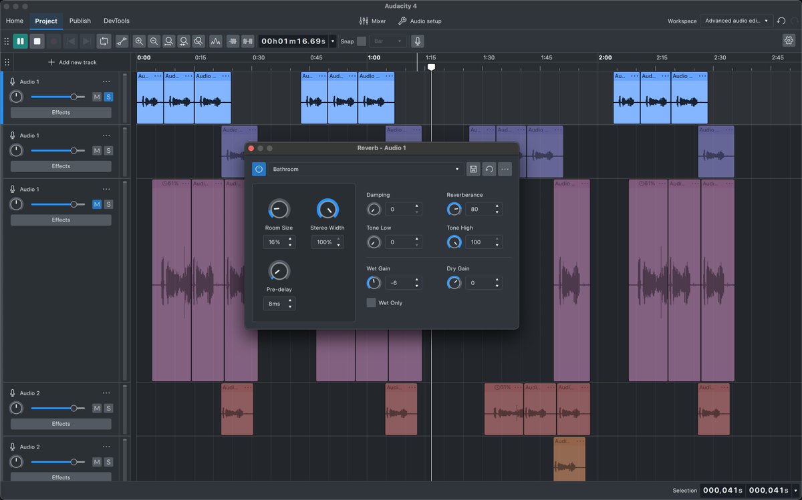
Task: Click the Stereo Width knob in Reverb
Action: [x=327, y=210]
